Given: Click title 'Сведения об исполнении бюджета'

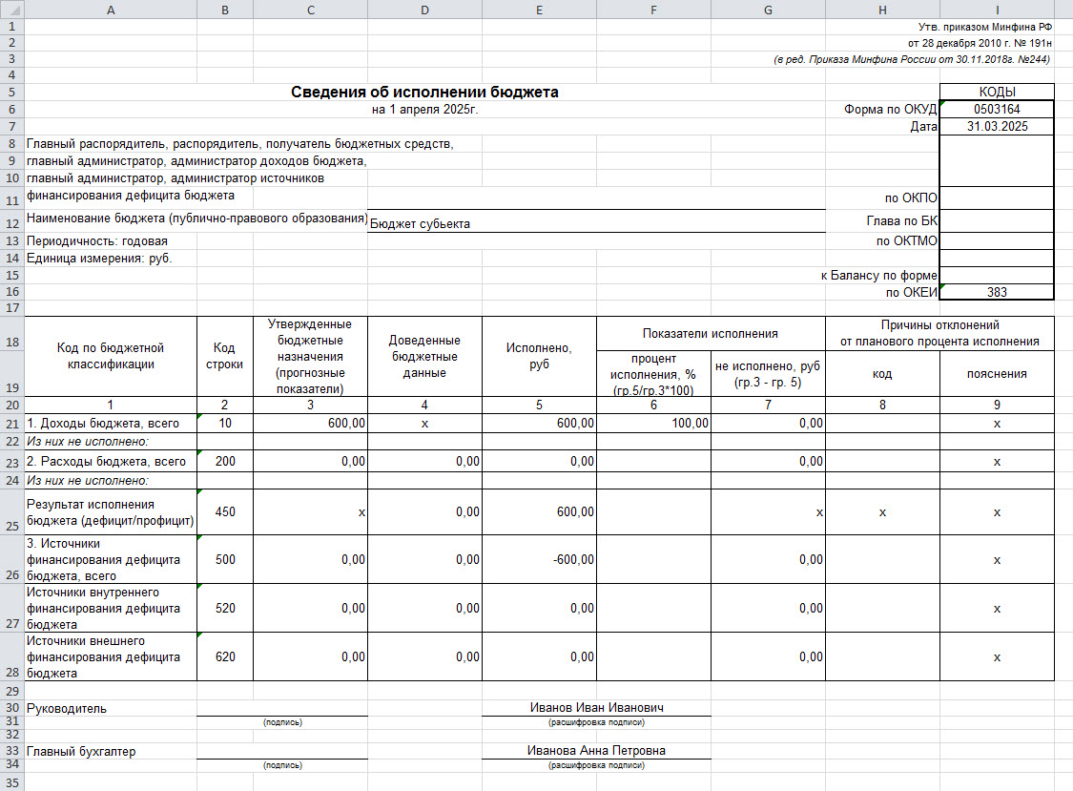Looking at the screenshot, I should (424, 92).
